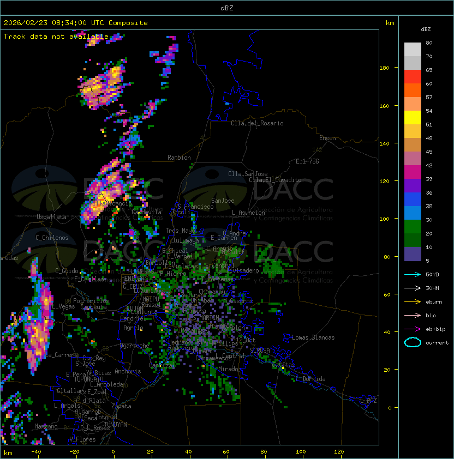Click the Clla.del_Rosario map label
This screenshot has width=454, height=459.
pos(257,123)
